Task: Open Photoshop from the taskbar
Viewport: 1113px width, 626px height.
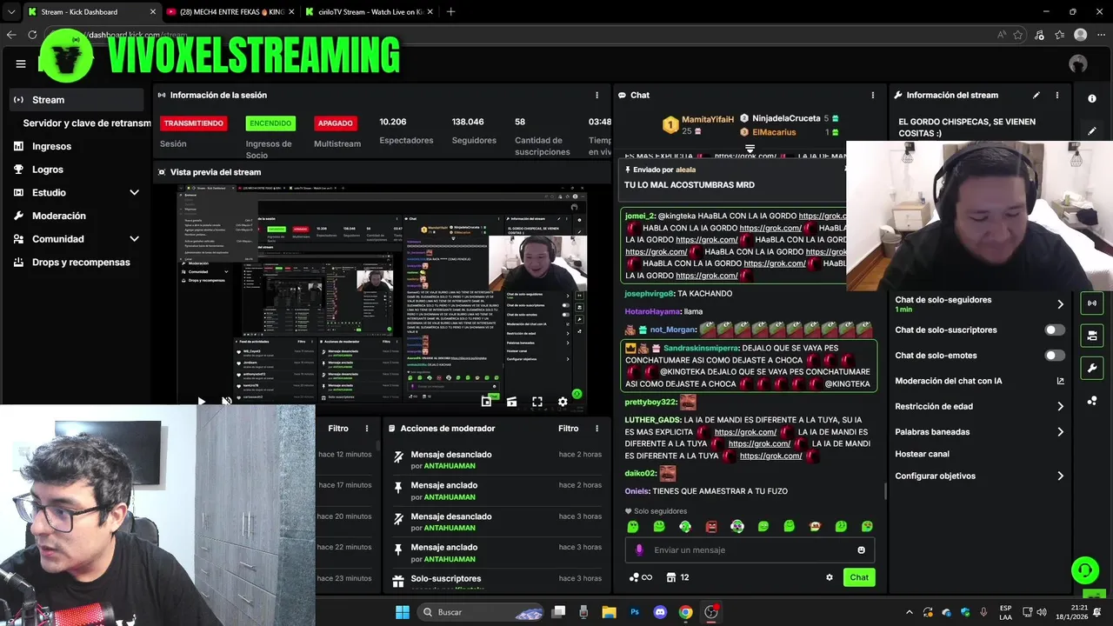Action: tap(635, 612)
